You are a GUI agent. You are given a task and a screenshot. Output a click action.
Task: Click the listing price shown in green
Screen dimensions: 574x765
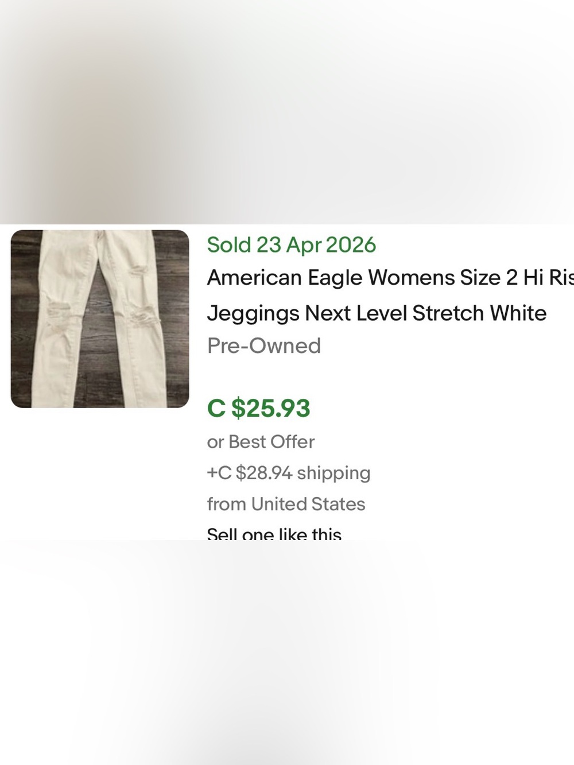pos(259,407)
